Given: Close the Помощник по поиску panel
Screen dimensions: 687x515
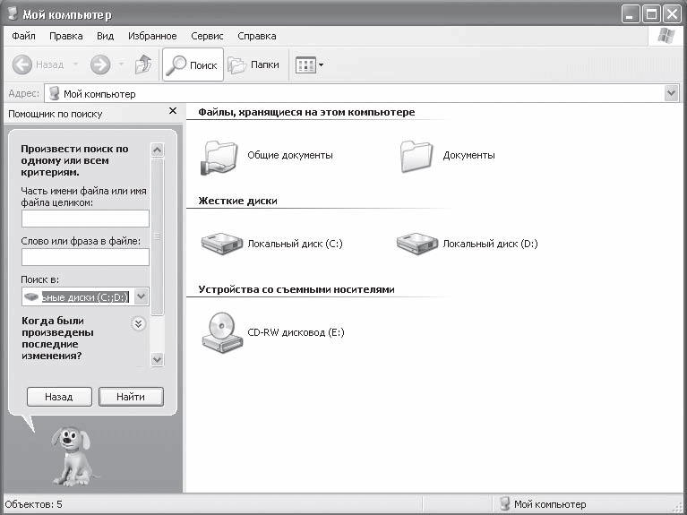Looking at the screenshot, I should pyautogui.click(x=173, y=111).
